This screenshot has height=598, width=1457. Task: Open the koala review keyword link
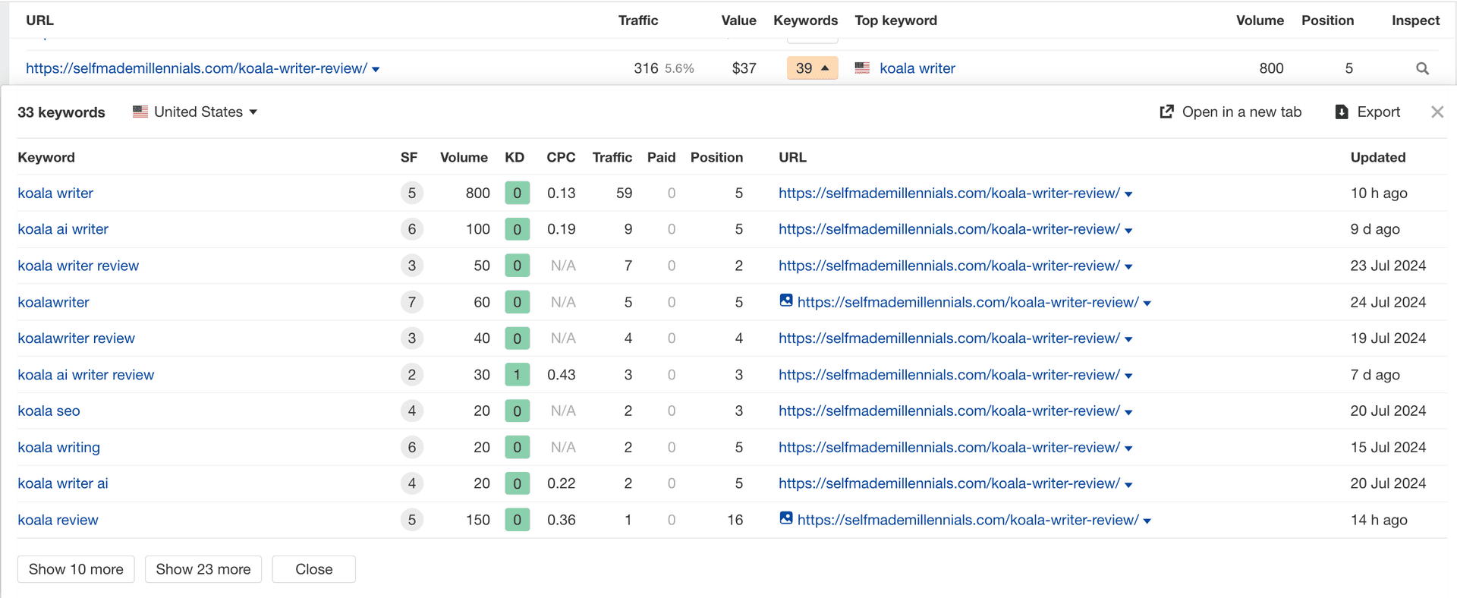(58, 520)
